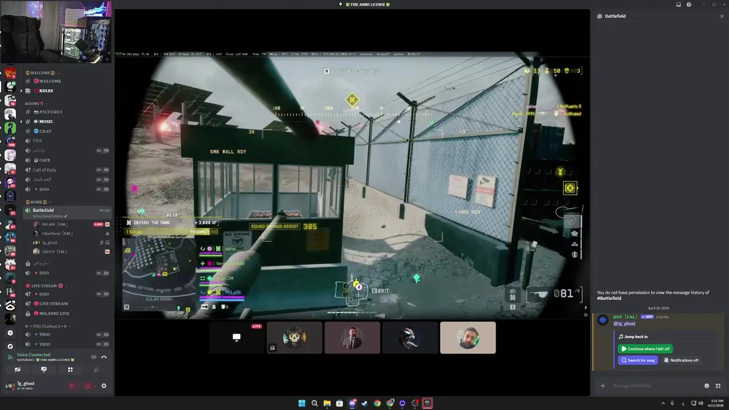729x410 pixels.
Task: Collapse the TRIO ChaNneLS category
Action: (x=47, y=326)
